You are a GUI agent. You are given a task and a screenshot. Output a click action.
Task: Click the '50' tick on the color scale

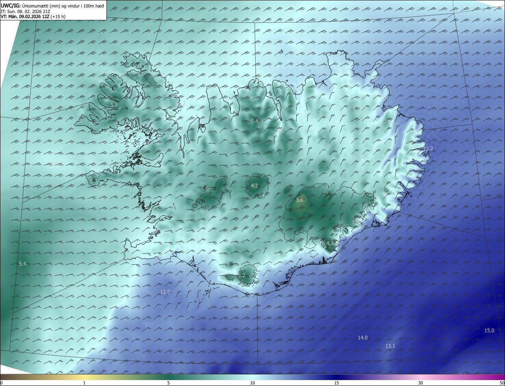point(502,383)
